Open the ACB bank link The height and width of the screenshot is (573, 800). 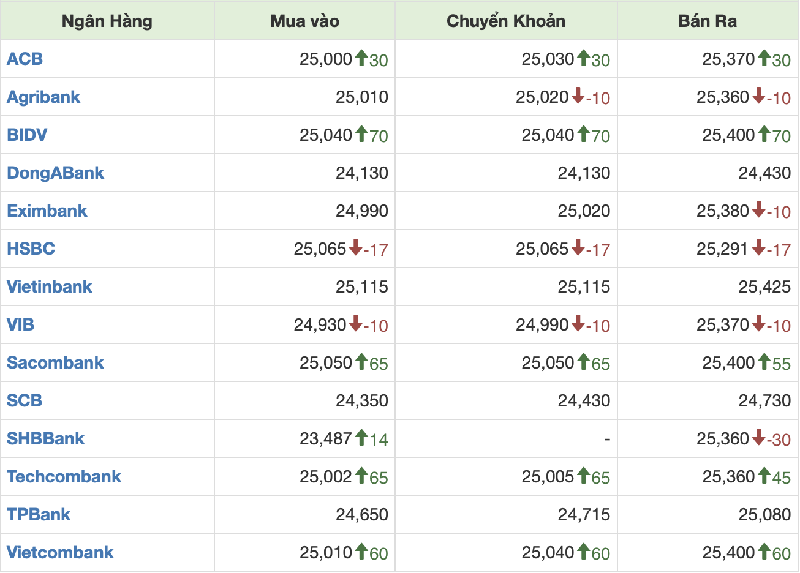25,59
